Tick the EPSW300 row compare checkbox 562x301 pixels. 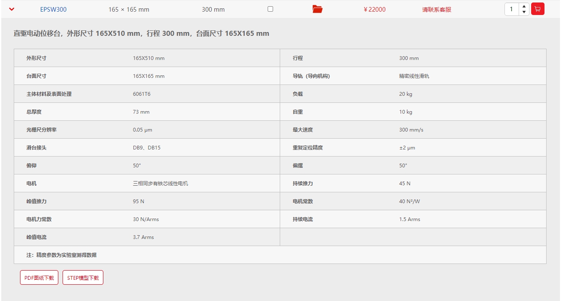click(x=270, y=9)
